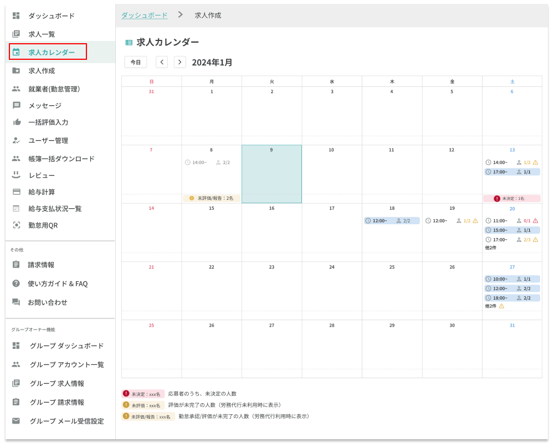Click the グループ ダッシュボード grid icon

[16, 346]
